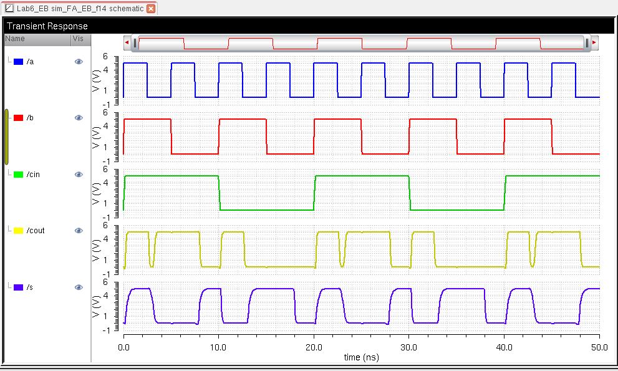Click the left grip handle of the zoom bar
The image size is (618, 371).
pos(135,42)
